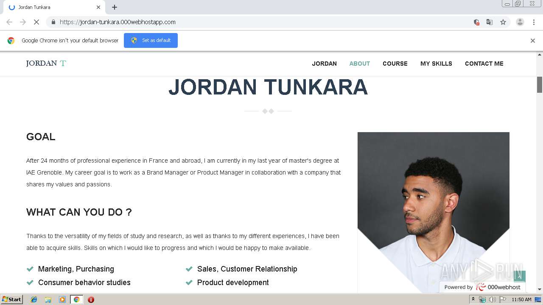This screenshot has width=543, height=305.
Task: Click the scroll-to-top arrow button
Action: [x=520, y=276]
